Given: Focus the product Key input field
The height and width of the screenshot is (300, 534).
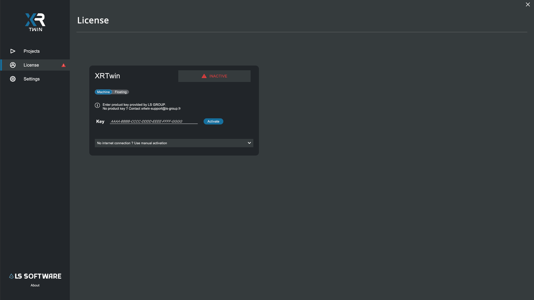Looking at the screenshot, I should click(154, 121).
